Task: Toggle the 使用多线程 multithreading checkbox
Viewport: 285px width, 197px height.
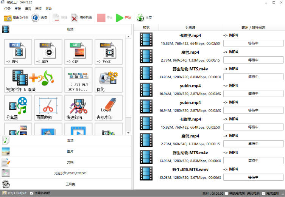Action: coord(32,193)
